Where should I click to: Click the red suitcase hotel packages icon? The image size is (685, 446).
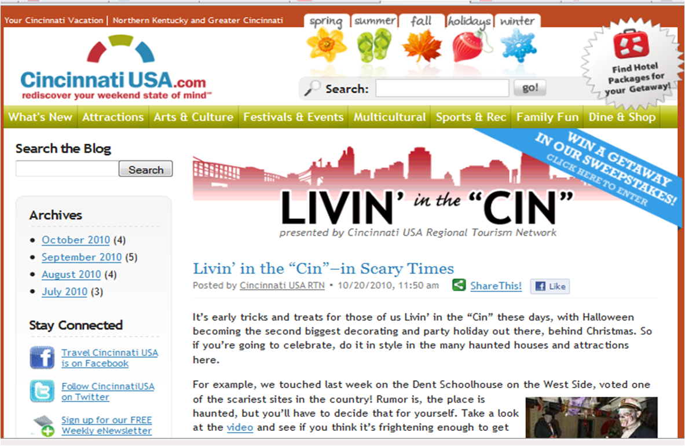[631, 44]
